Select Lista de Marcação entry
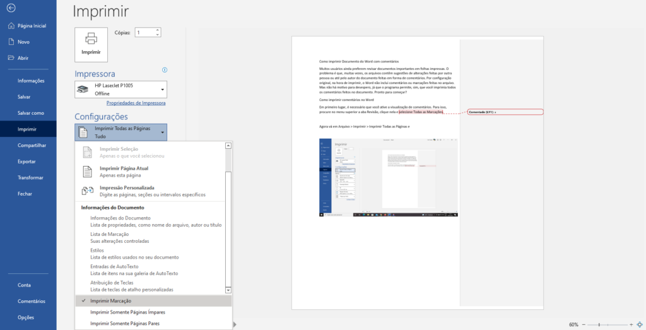Screen dimensions: 646x330 coord(150,237)
